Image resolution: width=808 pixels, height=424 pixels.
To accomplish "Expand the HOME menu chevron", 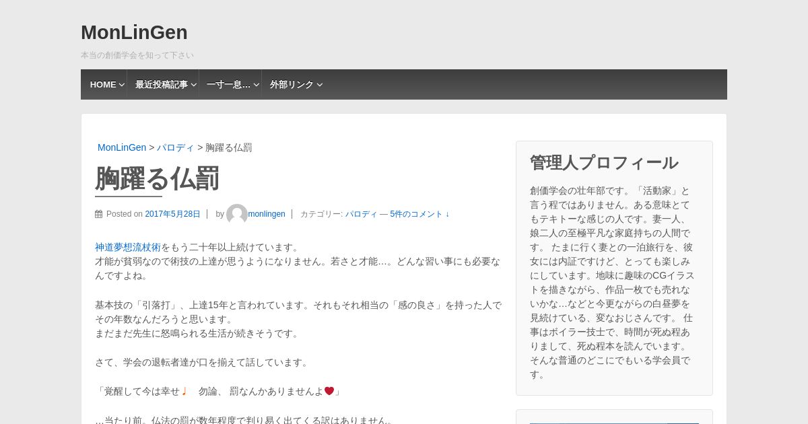I will pos(122,85).
